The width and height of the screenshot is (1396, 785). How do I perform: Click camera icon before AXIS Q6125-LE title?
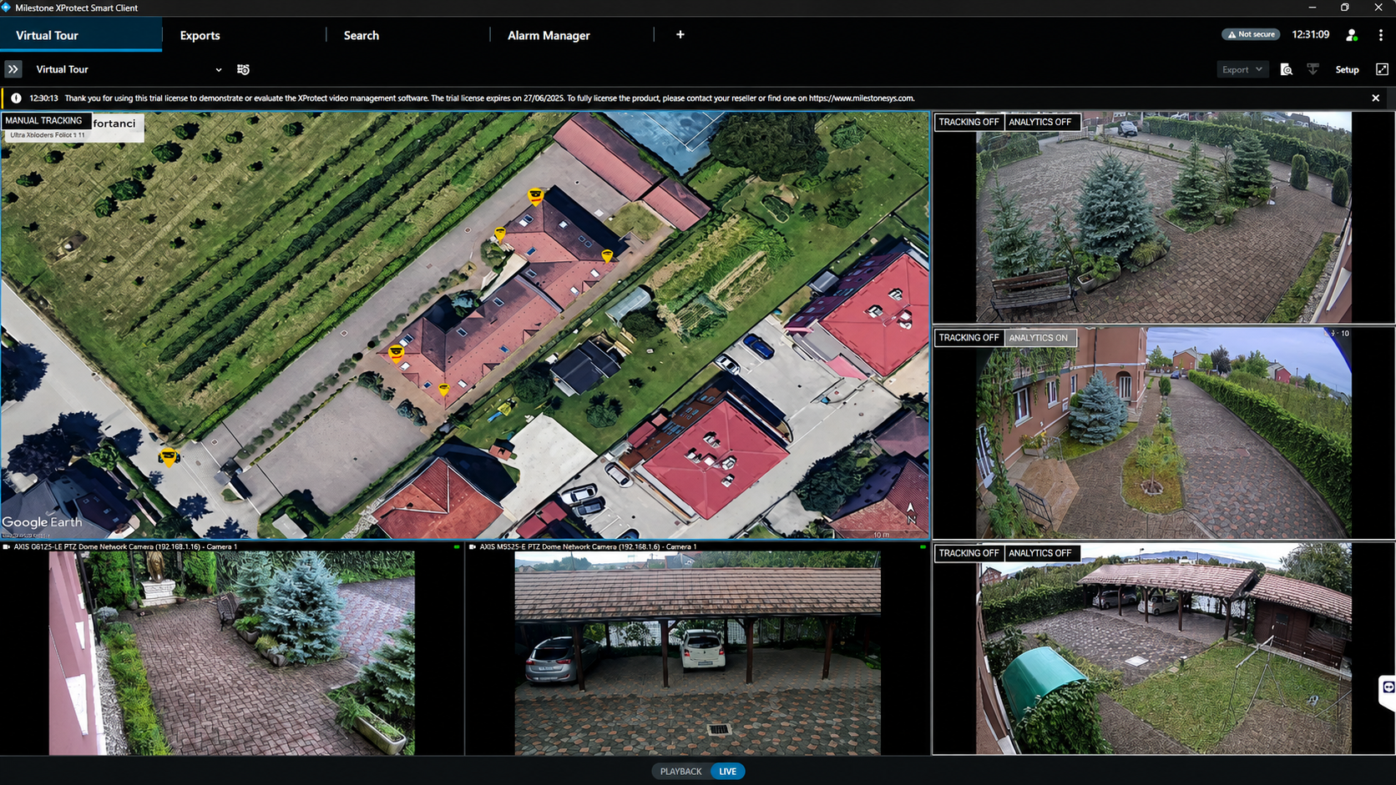tap(7, 547)
